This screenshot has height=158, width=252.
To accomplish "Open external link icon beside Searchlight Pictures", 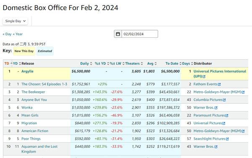I will tap(227, 139).
